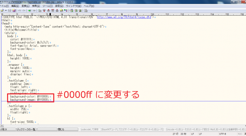Click the last toolbar icon with lines
The width and height of the screenshot is (246, 136).
86,10
